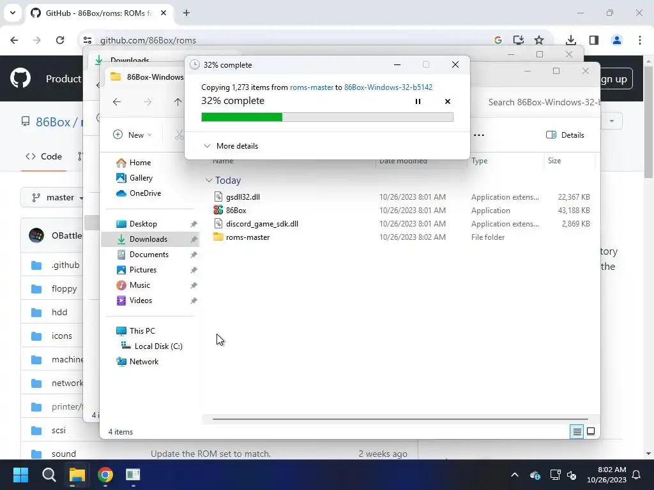This screenshot has height=490, width=654.
Task: Open OneDrive in the navigation pane
Action: coord(145,193)
